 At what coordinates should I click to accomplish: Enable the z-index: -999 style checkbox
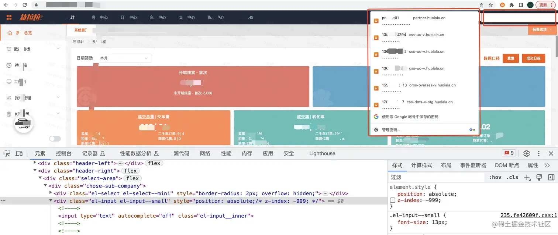click(x=393, y=200)
